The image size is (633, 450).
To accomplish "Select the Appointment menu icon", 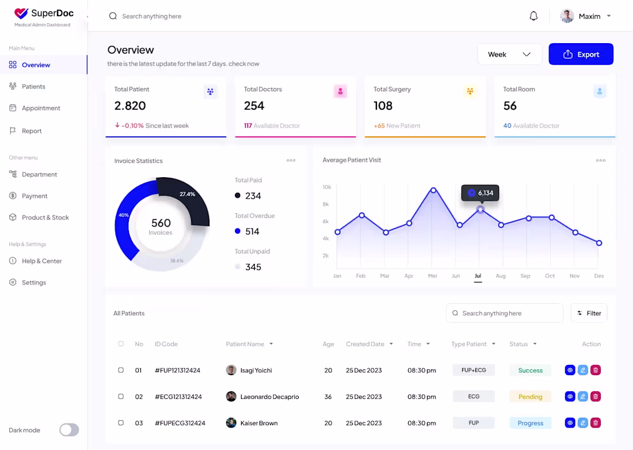I will [12, 108].
